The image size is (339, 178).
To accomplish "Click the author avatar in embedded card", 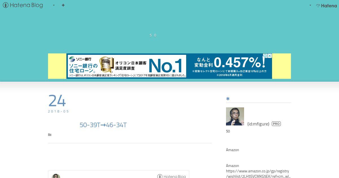I will click(56, 176).
